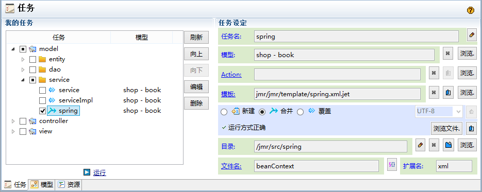
Task: Click the pencil edit icon in directory row
Action: pyautogui.click(x=420, y=145)
